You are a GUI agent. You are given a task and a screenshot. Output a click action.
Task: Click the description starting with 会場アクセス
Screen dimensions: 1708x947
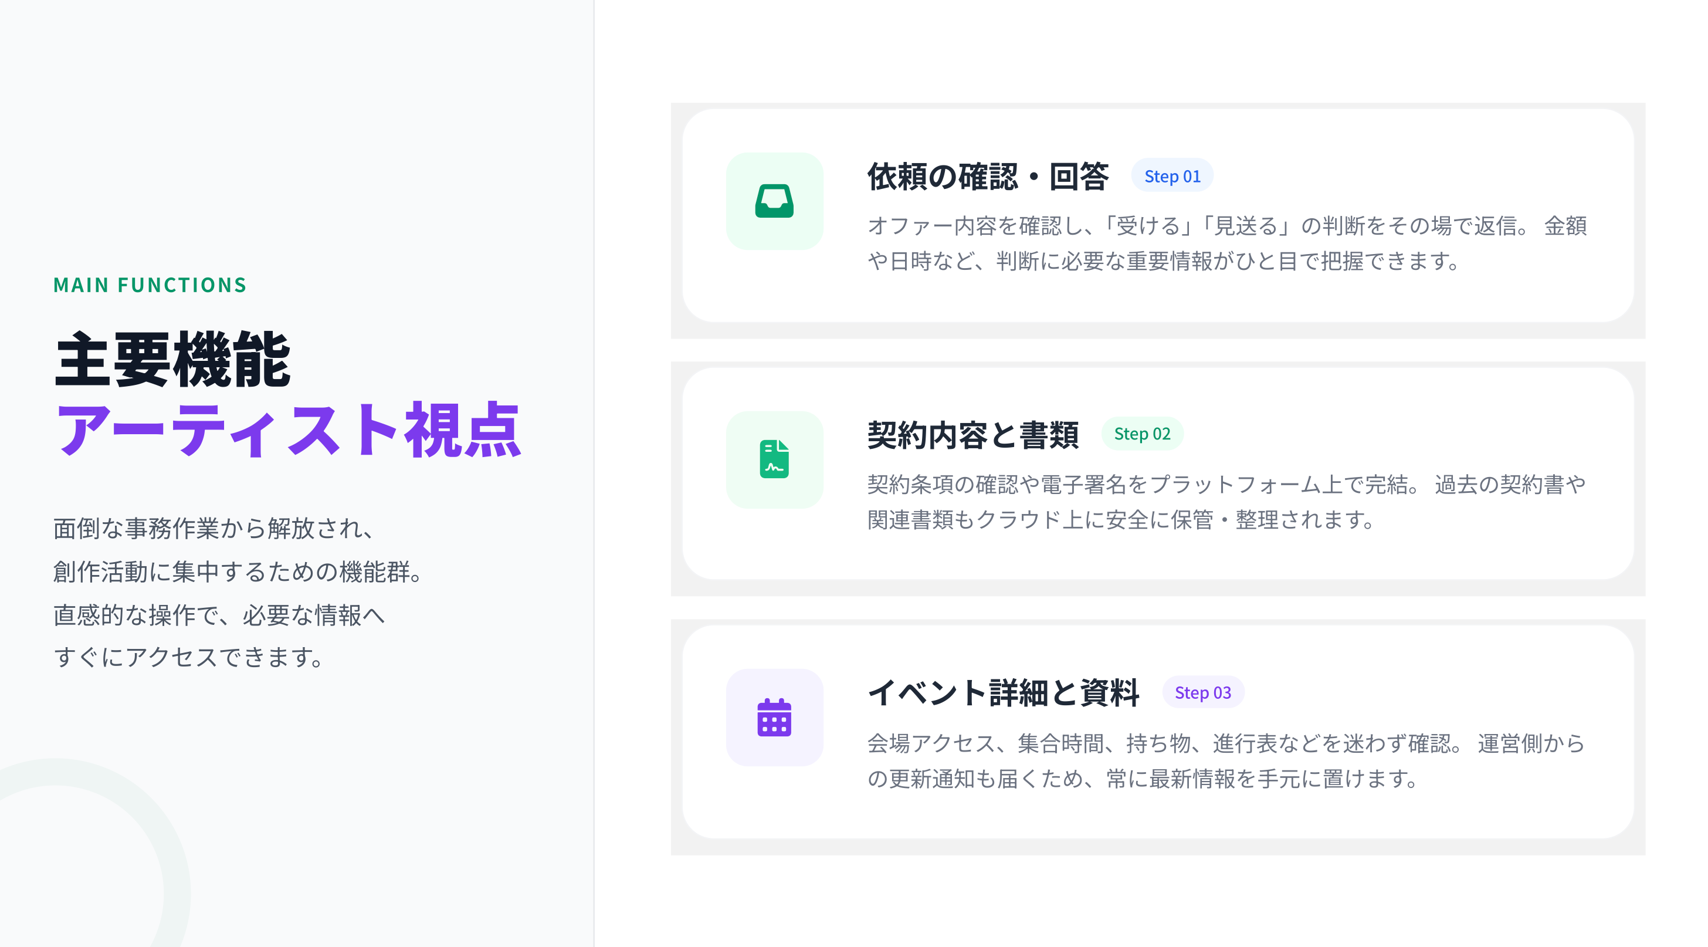tap(1226, 760)
